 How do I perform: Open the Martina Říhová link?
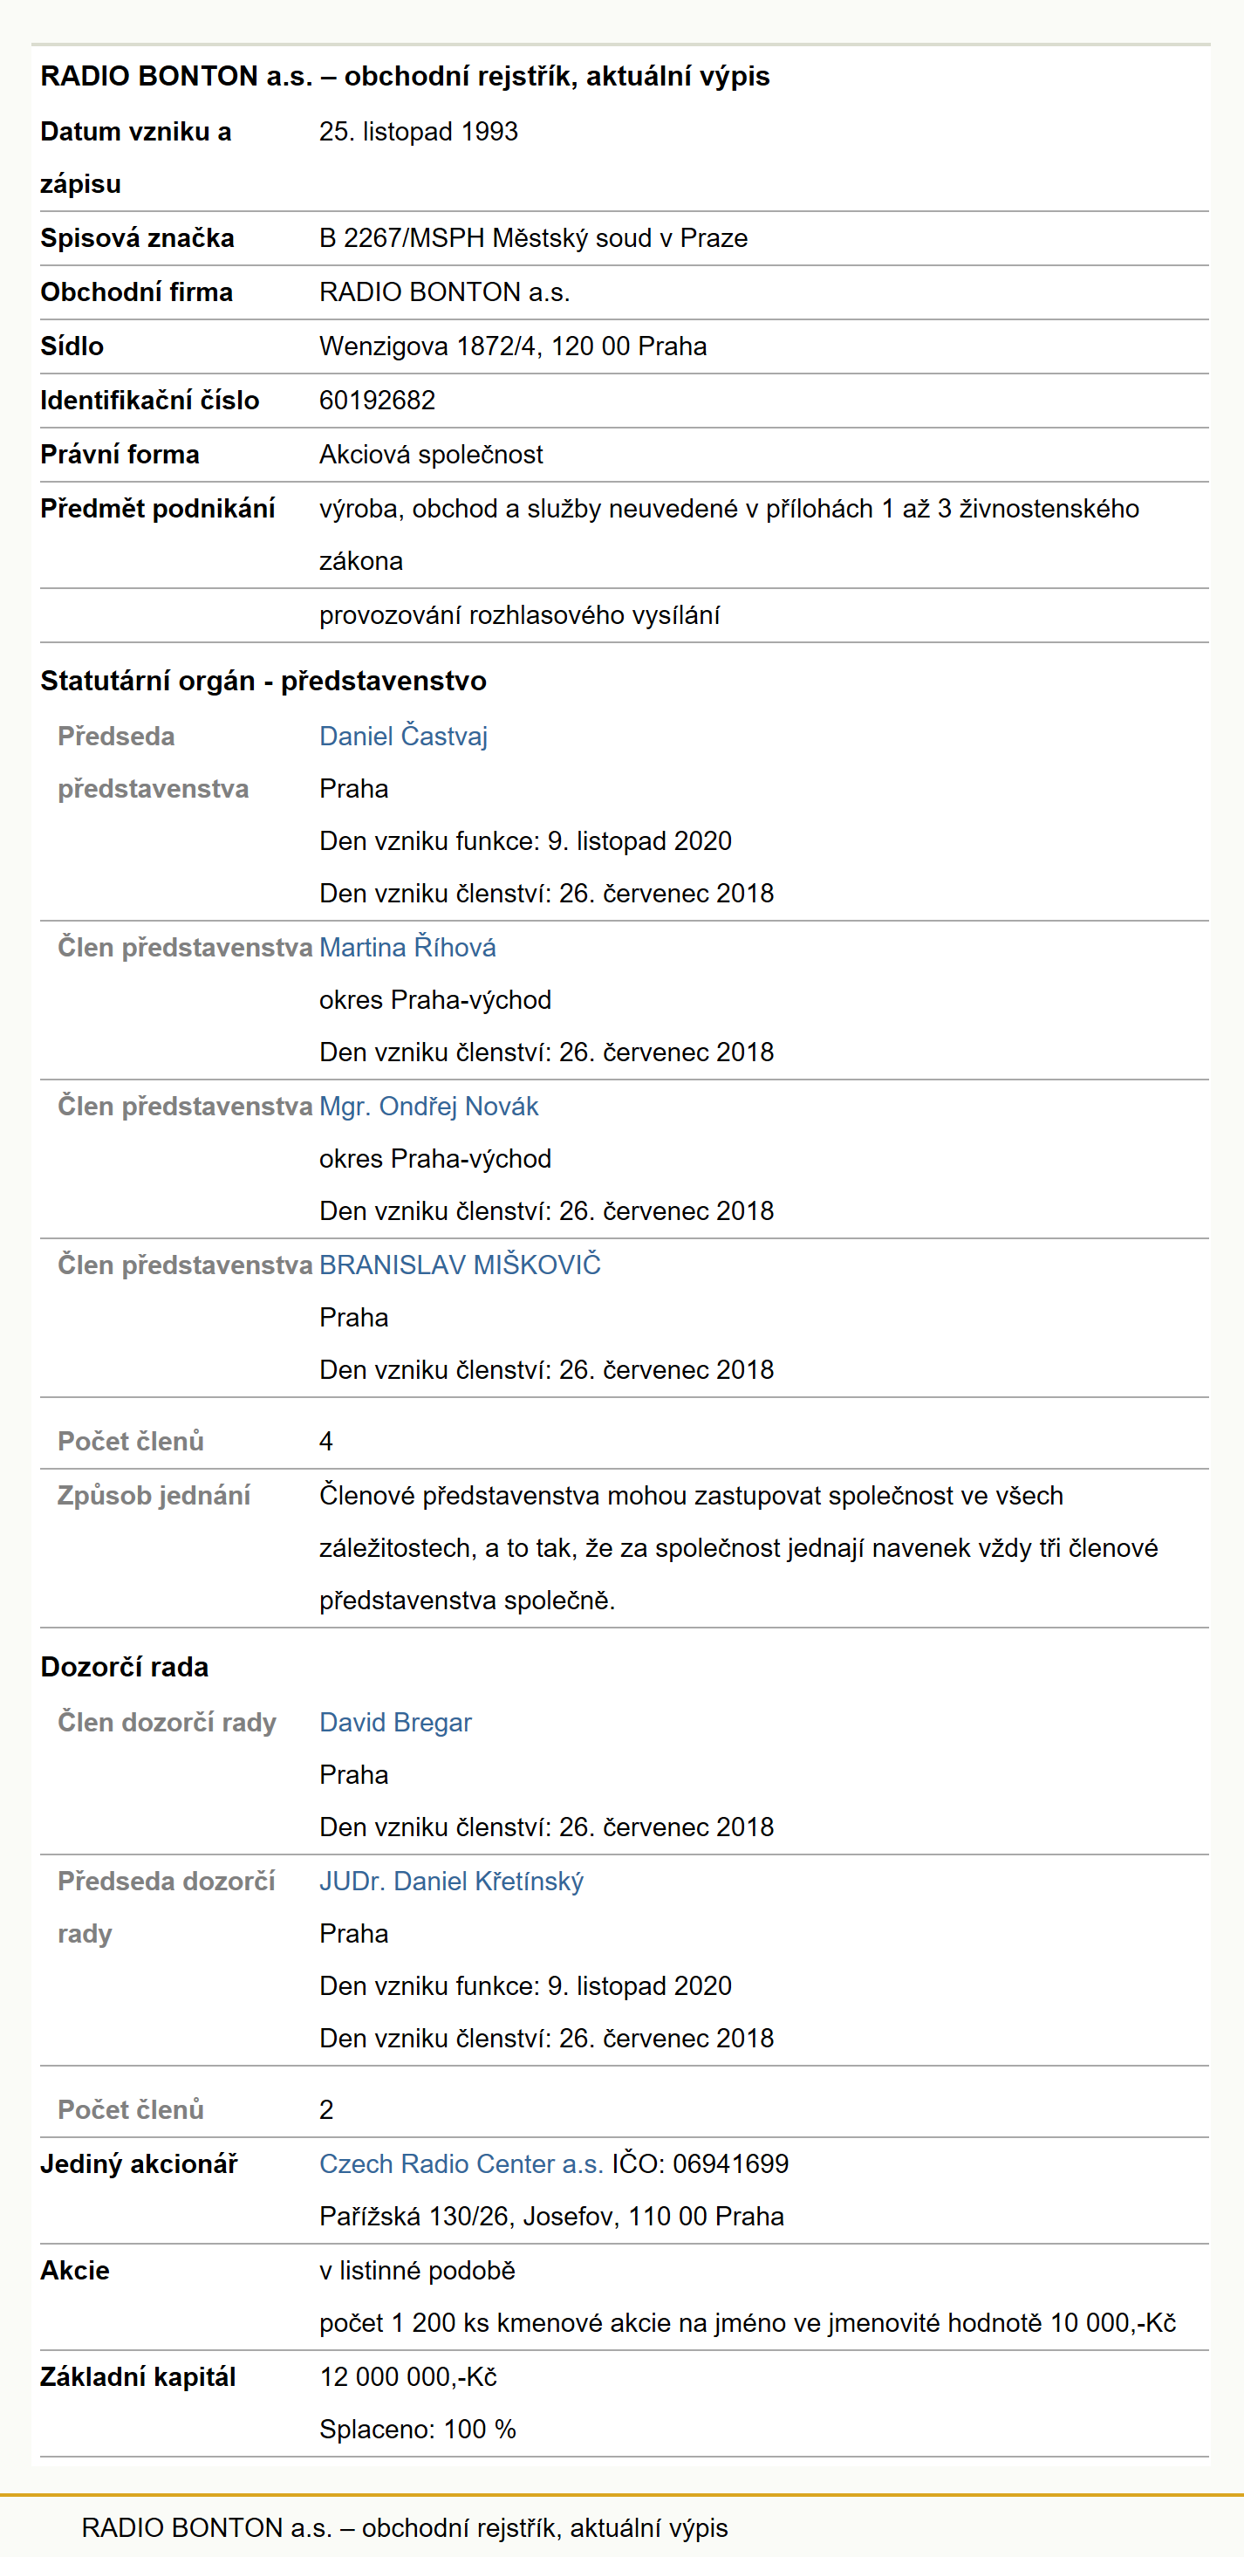407,947
